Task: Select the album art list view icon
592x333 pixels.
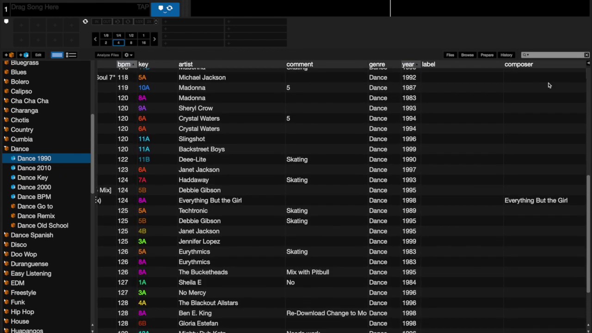Action: [x=71, y=55]
